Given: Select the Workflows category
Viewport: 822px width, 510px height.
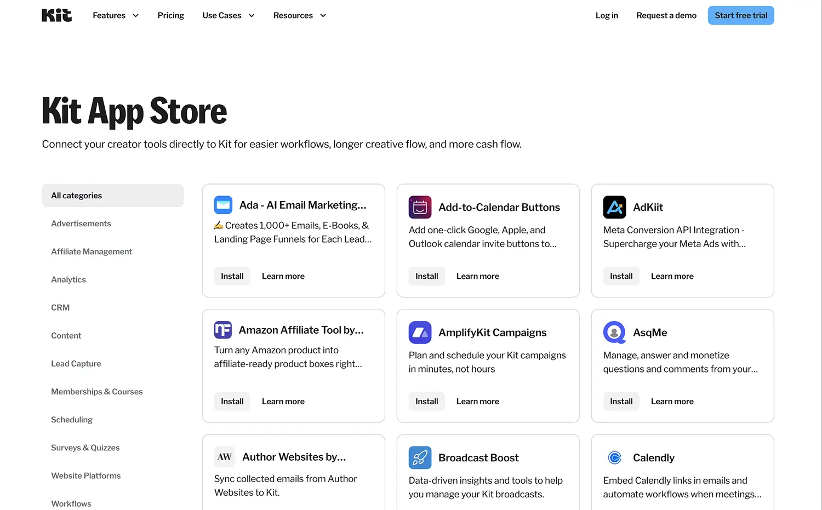Looking at the screenshot, I should click(71, 503).
